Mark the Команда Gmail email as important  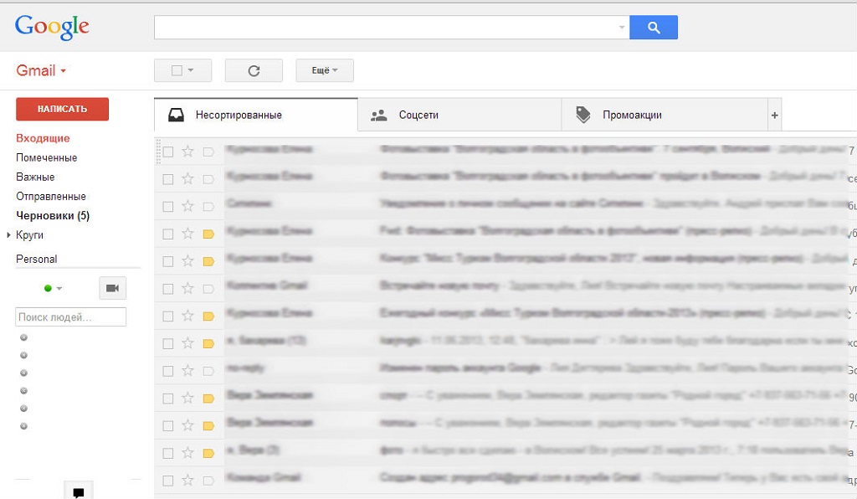pos(208,481)
